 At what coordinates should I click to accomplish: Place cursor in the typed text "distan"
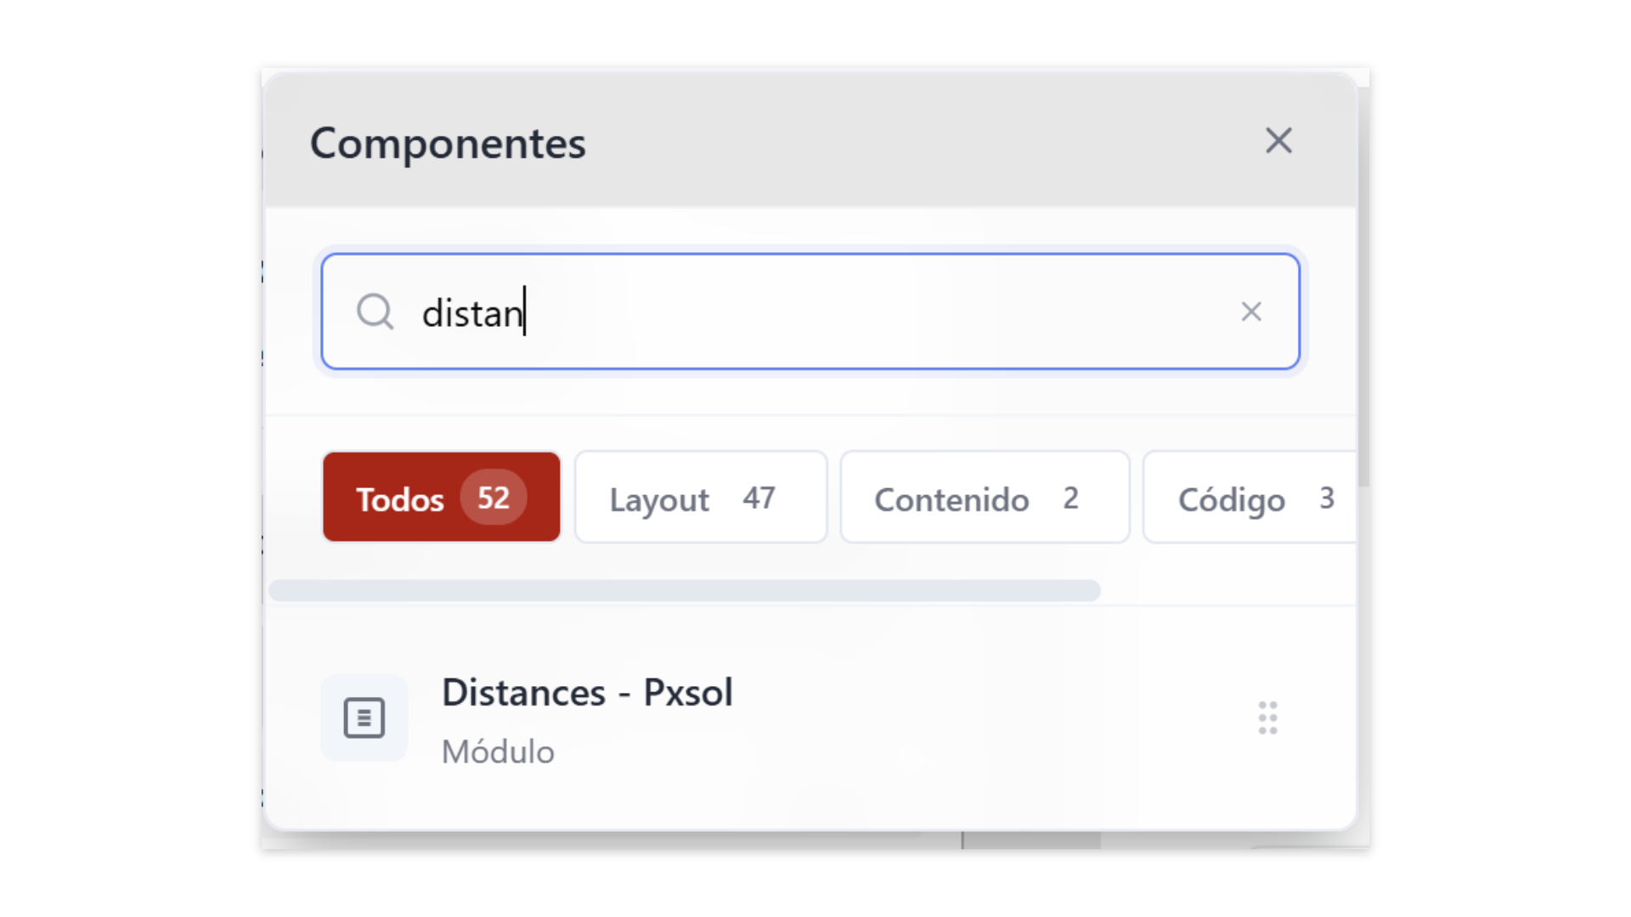point(471,313)
